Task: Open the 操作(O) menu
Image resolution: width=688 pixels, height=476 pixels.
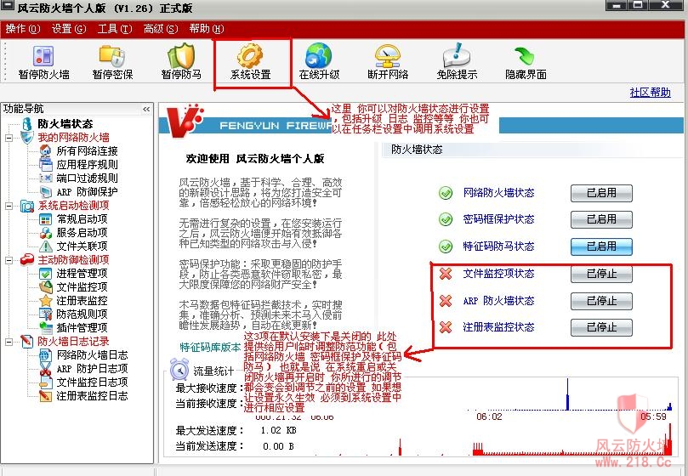Action: (x=23, y=29)
